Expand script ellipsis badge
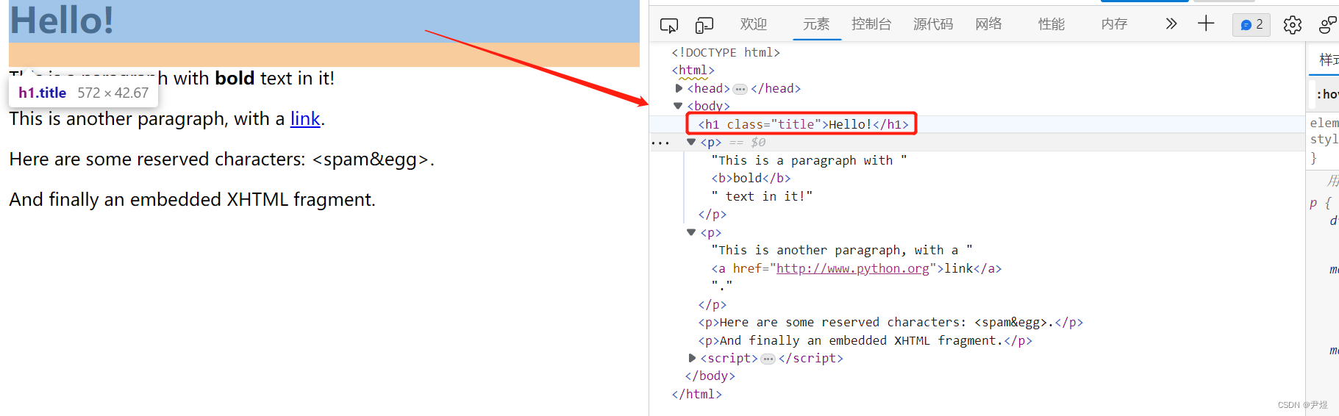 tap(768, 359)
